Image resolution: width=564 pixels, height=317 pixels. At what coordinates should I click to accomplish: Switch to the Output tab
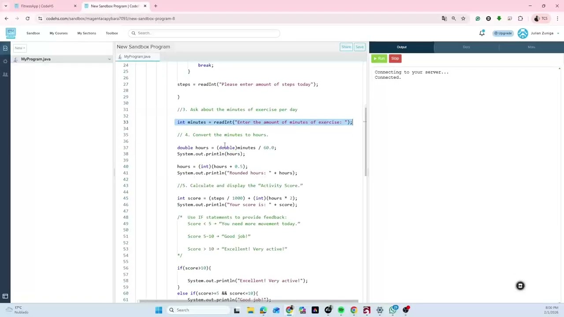coord(401,47)
